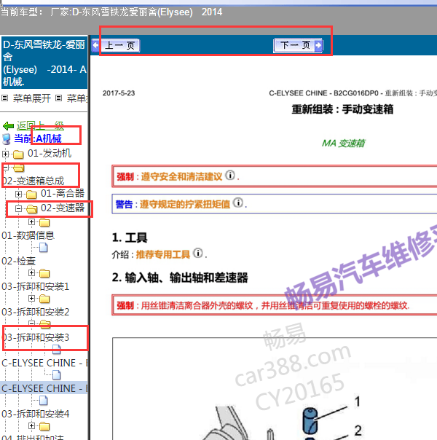Click the document icon above 02-检查

(44, 248)
